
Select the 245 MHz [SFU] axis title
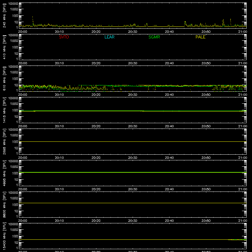[4, 15]
